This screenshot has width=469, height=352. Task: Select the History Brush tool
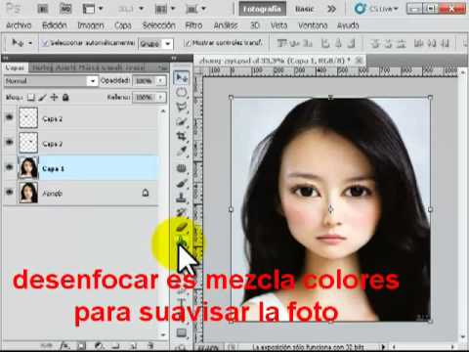click(182, 212)
